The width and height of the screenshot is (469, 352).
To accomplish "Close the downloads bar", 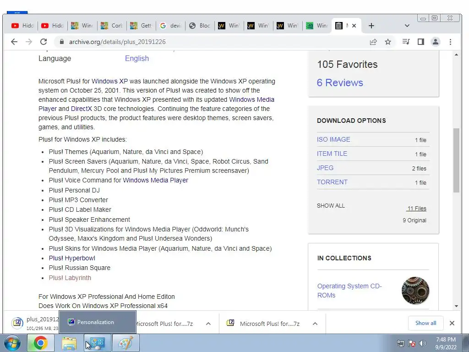I will tap(452, 323).
